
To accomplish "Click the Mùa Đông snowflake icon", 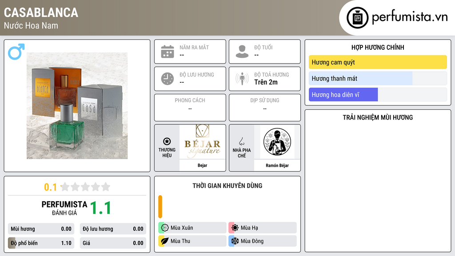I will [x=235, y=241].
